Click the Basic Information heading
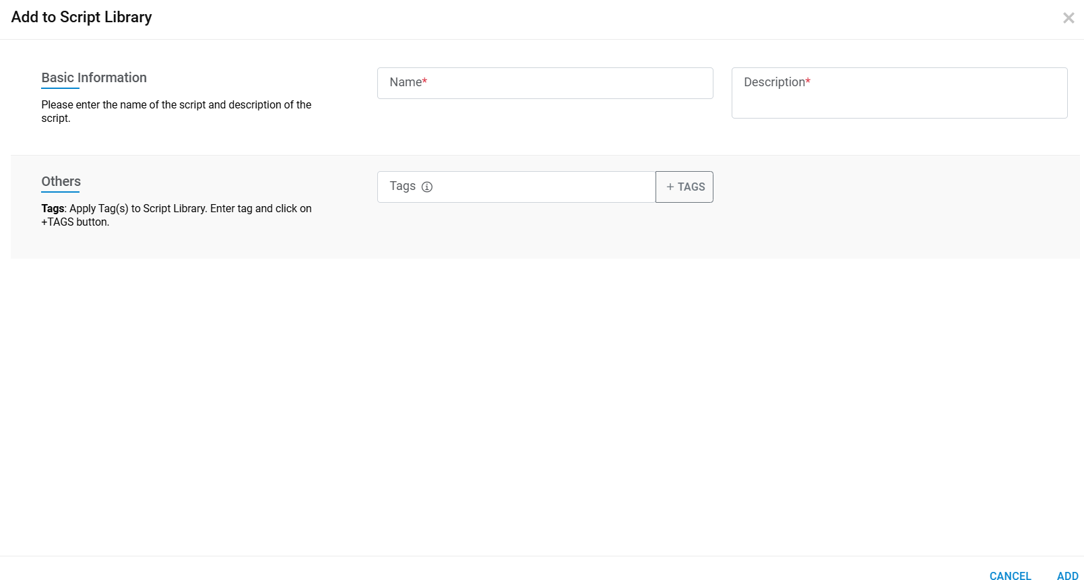Viewport: 1084px width, 580px height. pyautogui.click(x=94, y=77)
